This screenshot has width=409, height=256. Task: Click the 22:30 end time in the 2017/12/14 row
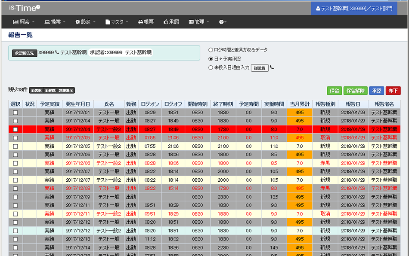223,248
